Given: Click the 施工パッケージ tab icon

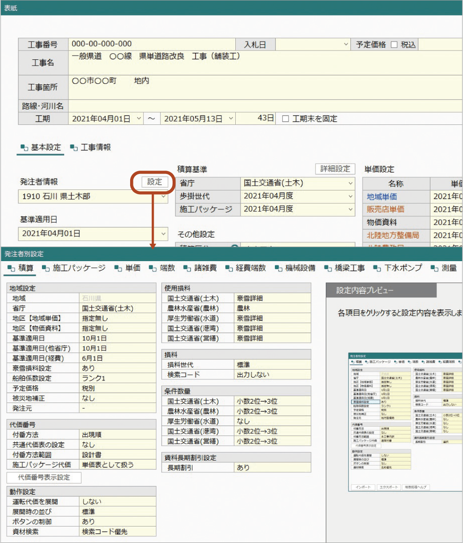Looking at the screenshot, I should (45, 268).
